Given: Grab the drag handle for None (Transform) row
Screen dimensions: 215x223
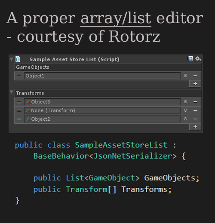Looking at the screenshot, I should pyautogui.click(x=19, y=110).
